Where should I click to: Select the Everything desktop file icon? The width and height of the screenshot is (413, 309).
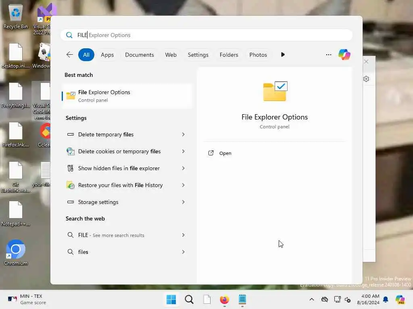point(16,95)
